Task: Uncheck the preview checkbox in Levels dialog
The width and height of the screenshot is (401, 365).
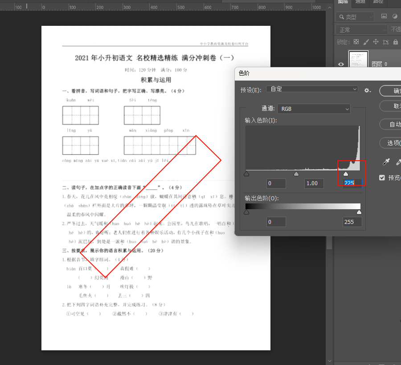Action: click(x=382, y=178)
